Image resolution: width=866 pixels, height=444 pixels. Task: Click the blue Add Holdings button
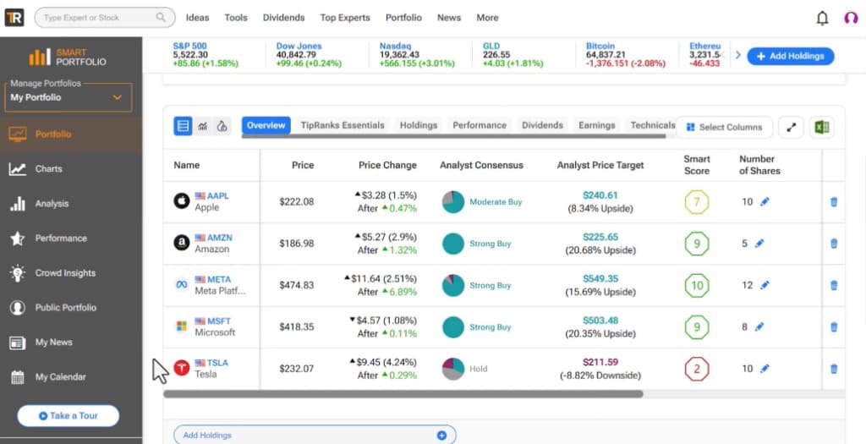coord(791,57)
